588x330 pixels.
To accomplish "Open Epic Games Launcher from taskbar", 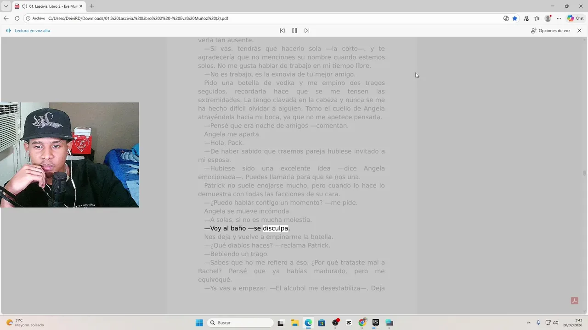I will (376, 323).
